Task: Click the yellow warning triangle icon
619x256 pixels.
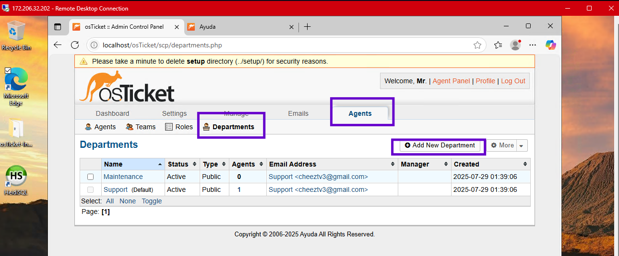Action: click(x=83, y=61)
